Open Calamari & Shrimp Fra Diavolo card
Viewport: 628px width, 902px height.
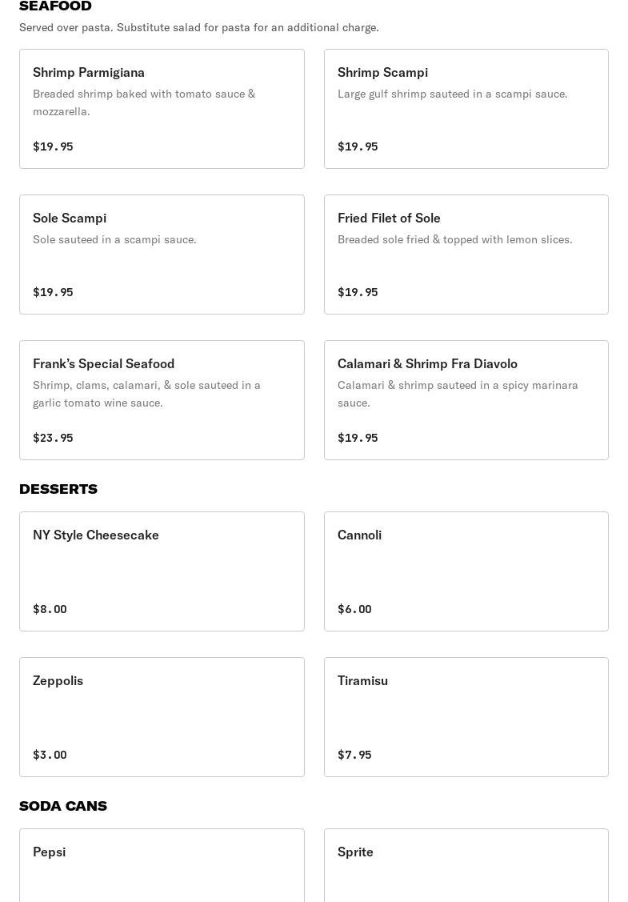(x=466, y=400)
